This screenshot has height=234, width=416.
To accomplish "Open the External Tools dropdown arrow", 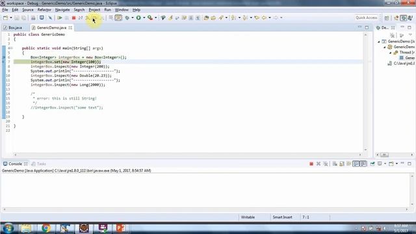I will coord(156,18).
